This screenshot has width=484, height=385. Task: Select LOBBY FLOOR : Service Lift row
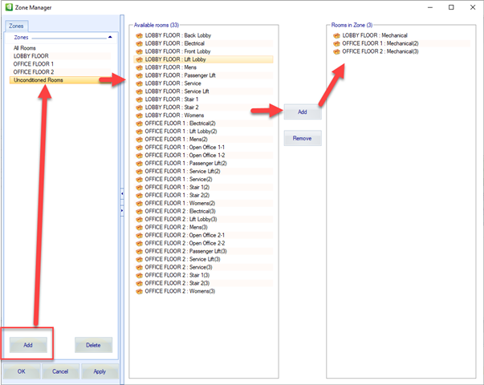[203, 91]
